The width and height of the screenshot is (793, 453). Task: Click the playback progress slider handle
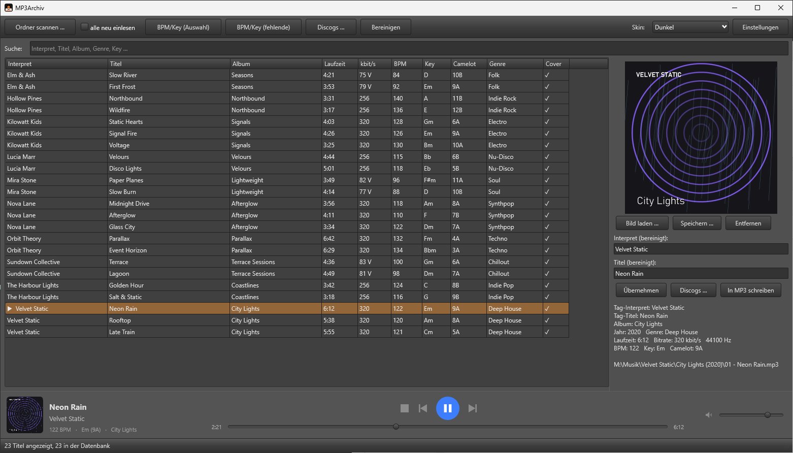tap(396, 427)
